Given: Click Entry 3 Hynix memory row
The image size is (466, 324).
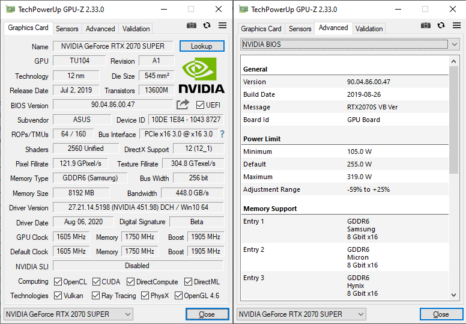Looking at the screenshot, I should coord(345,286).
